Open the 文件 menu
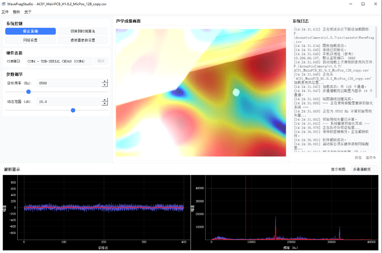The width and height of the screenshot is (382, 253). pyautogui.click(x=5, y=12)
